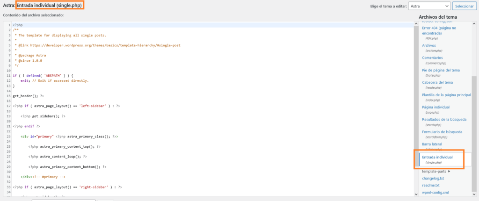Viewport: 479px width, 201px height.
Task: Click the exit; statement line
Action: 54,81
